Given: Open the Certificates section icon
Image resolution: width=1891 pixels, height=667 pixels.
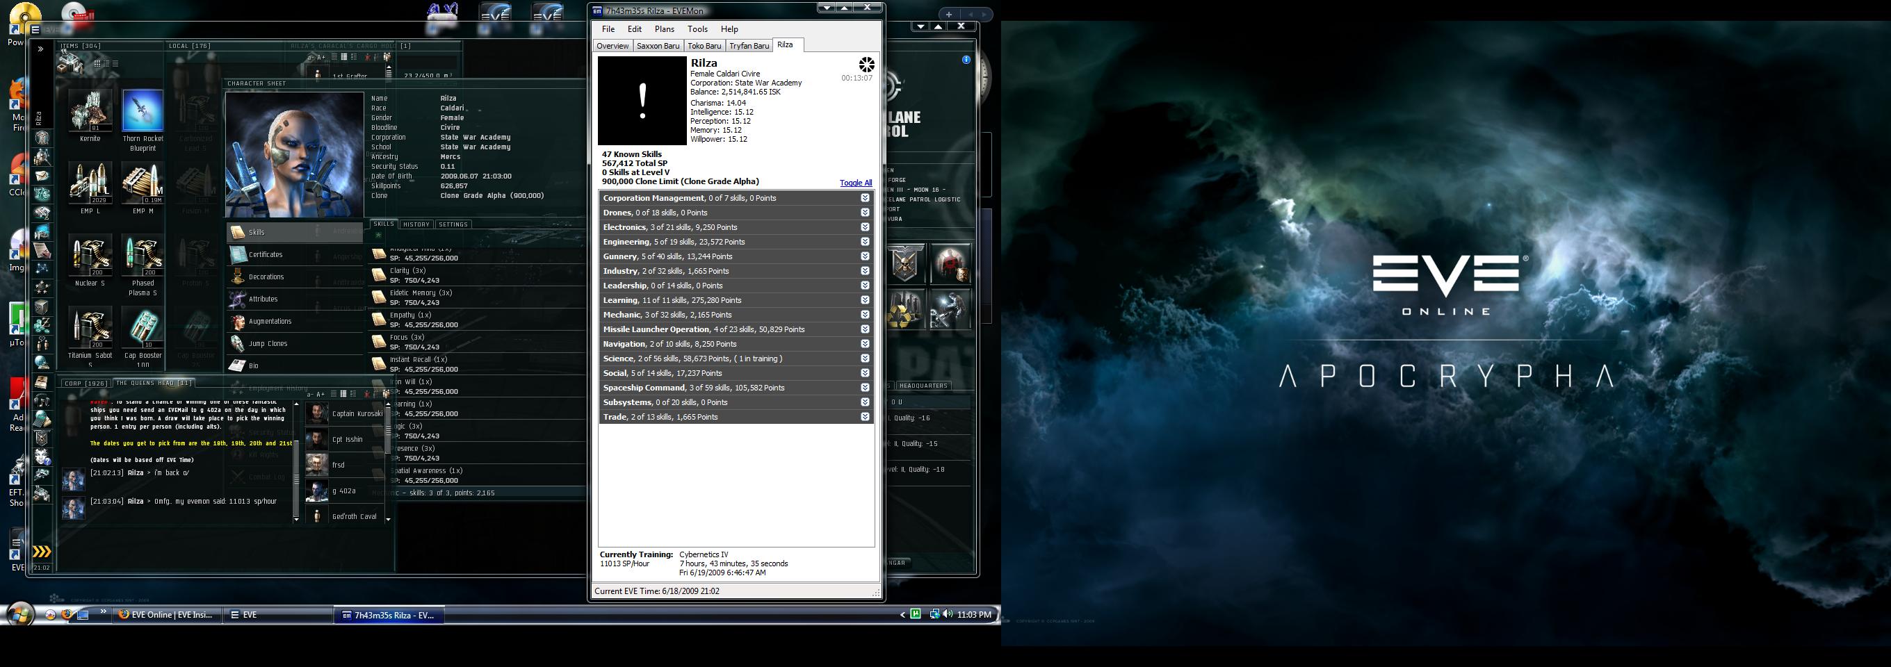Looking at the screenshot, I should click(238, 254).
